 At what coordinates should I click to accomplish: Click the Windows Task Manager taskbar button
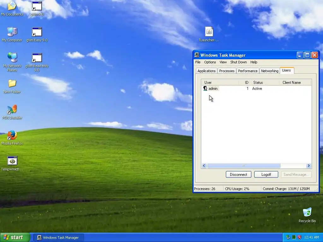click(x=58, y=238)
